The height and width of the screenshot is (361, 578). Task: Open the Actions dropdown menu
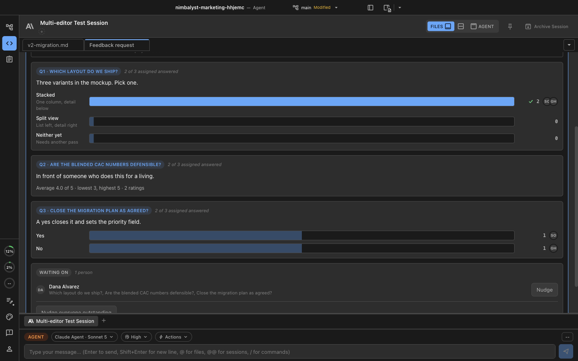[x=173, y=337]
